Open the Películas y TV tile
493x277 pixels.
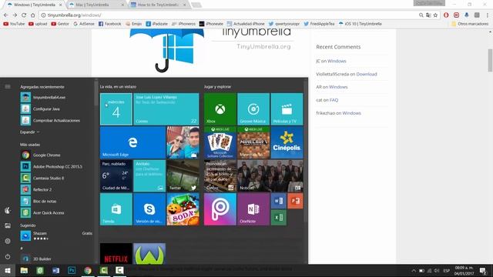point(287,108)
